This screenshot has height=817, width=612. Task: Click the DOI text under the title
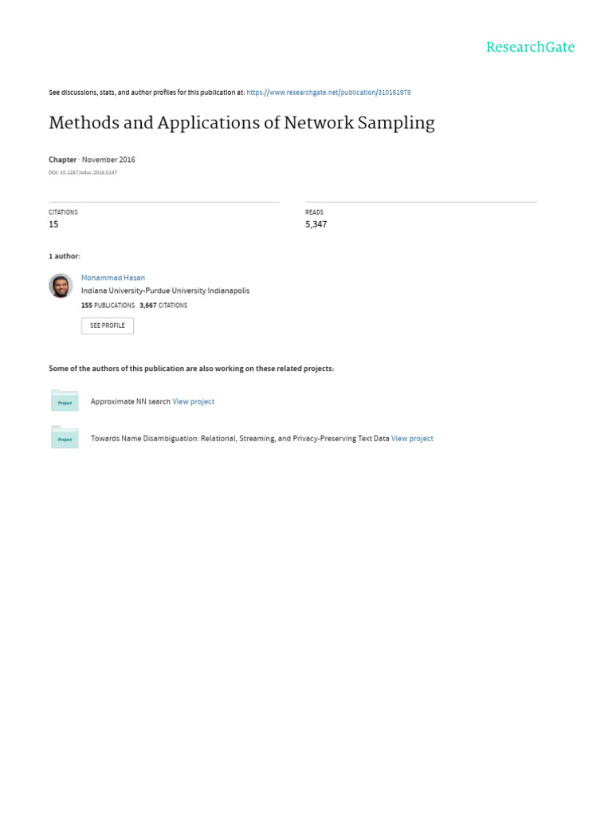83,172
